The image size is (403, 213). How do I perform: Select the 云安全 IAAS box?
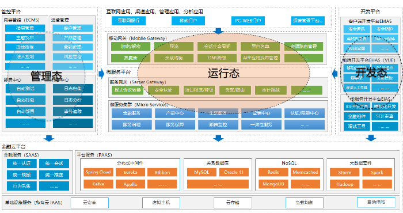coord(89,203)
